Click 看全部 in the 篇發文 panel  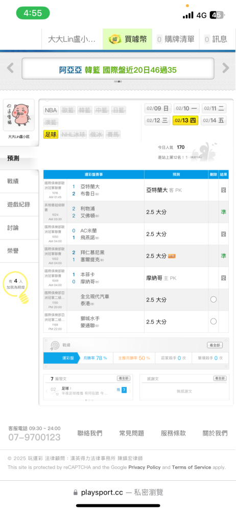point(124,378)
